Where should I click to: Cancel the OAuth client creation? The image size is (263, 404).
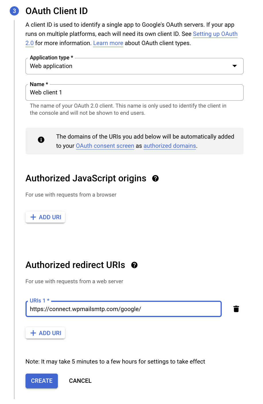point(80,381)
